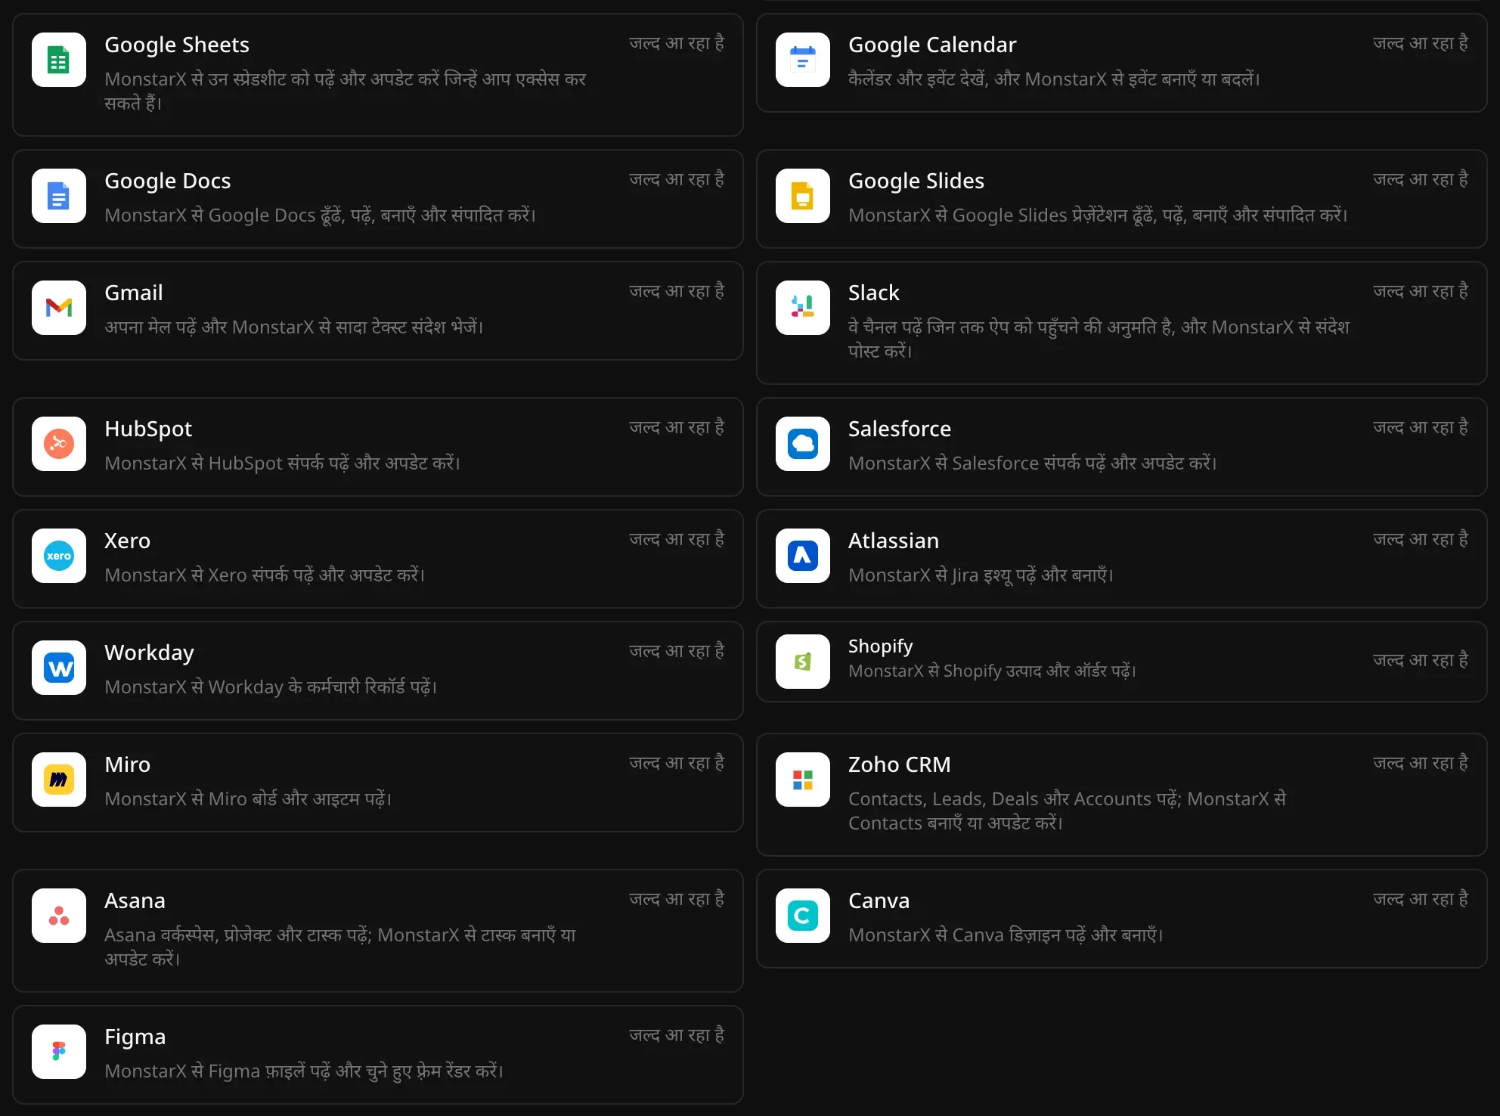Click 'जल्द आ रहा है' on Salesforce card

pyautogui.click(x=1421, y=428)
